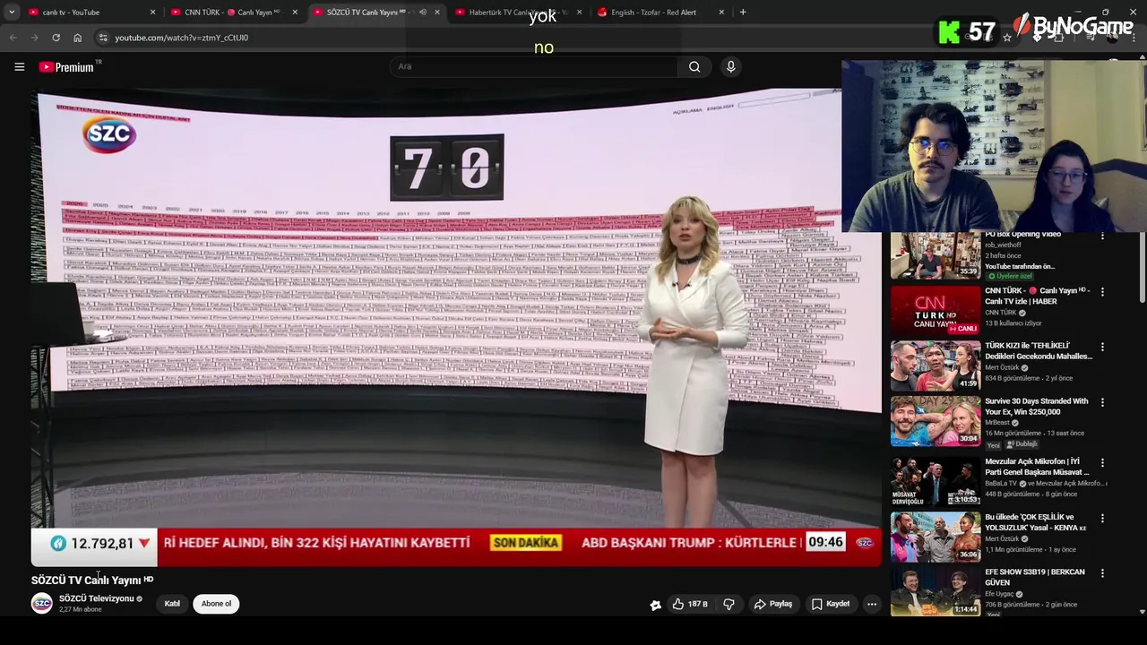Like the video with thumbs up

coord(690,605)
